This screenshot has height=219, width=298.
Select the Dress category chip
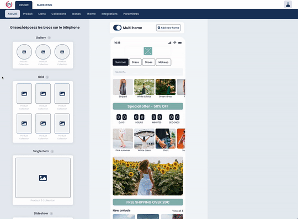[x=135, y=62]
